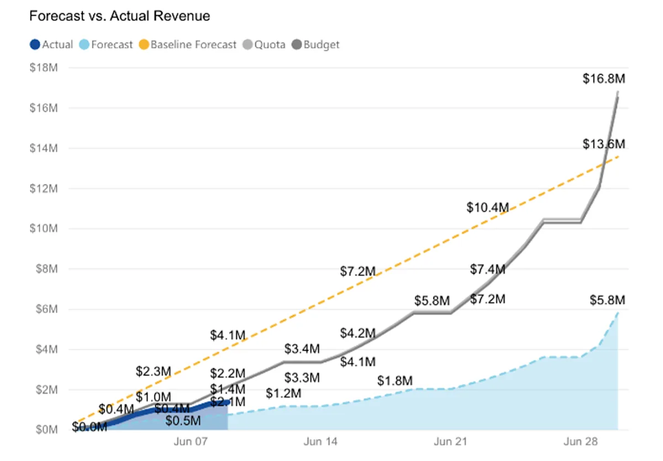This screenshot has width=663, height=461.
Task: Click the $13.6M data label
Action: pos(604,144)
